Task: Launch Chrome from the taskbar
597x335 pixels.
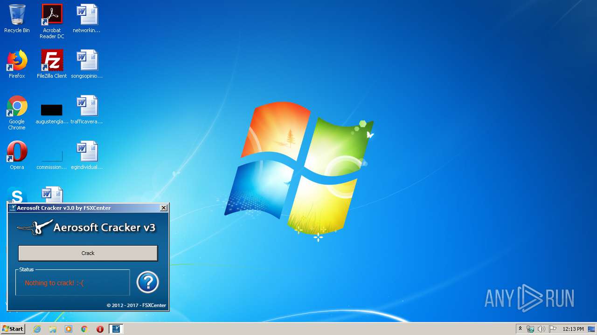Action: click(84, 329)
